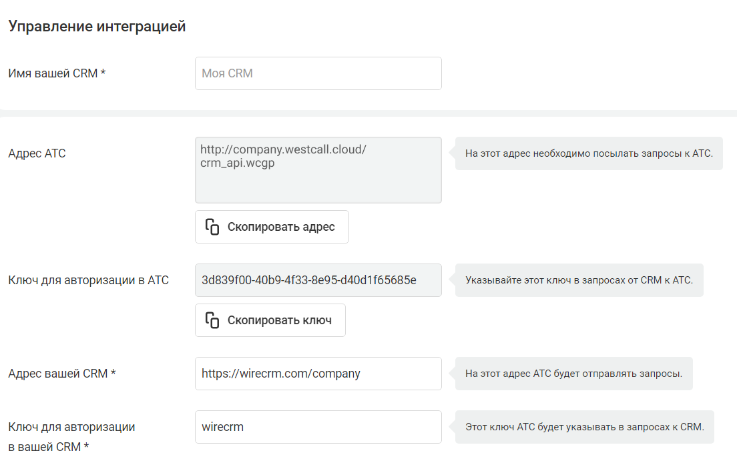
Task: Click hint Указывайте этот ключ в запросах
Action: (x=579, y=280)
